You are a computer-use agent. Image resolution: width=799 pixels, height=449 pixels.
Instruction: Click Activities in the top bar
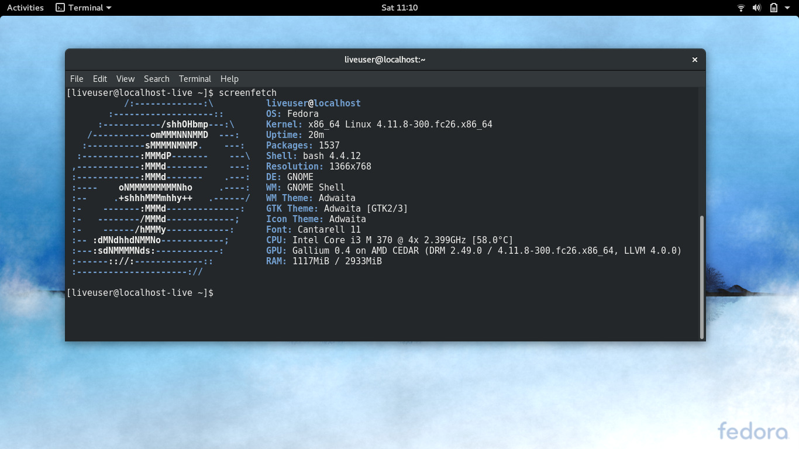pos(25,8)
